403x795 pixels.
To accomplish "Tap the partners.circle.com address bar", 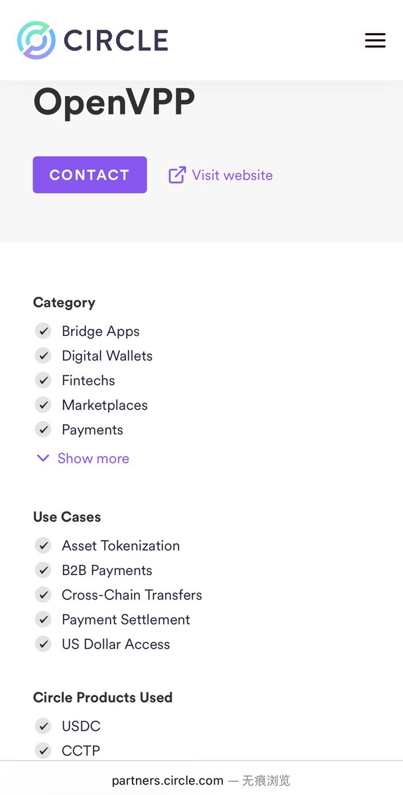I will pos(201,780).
